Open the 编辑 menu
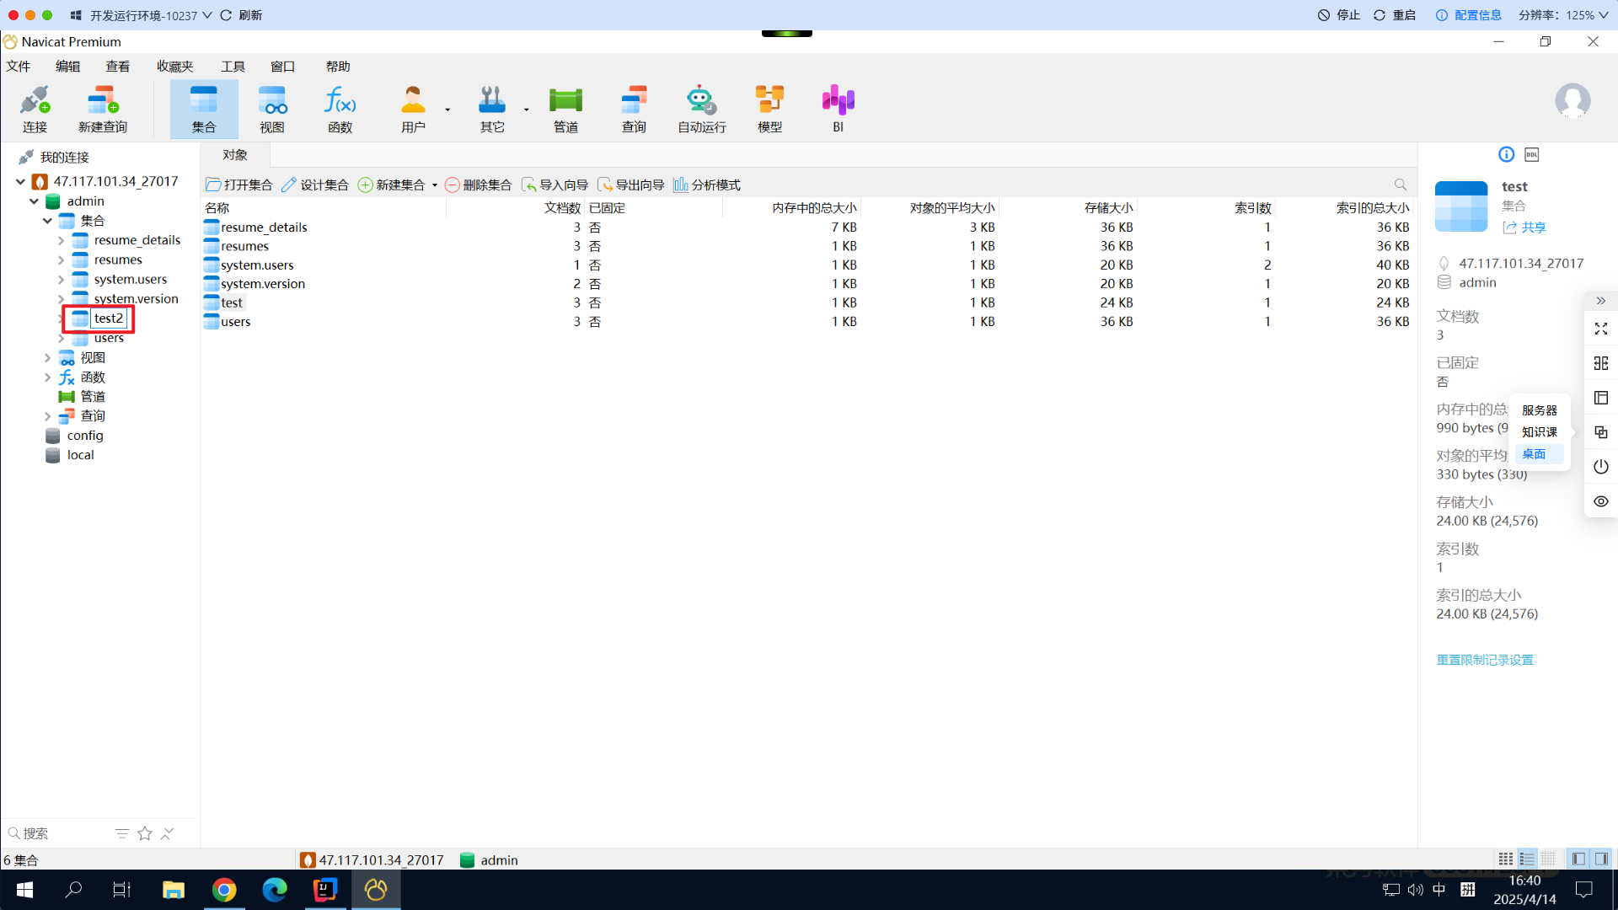The width and height of the screenshot is (1618, 910). click(68, 67)
